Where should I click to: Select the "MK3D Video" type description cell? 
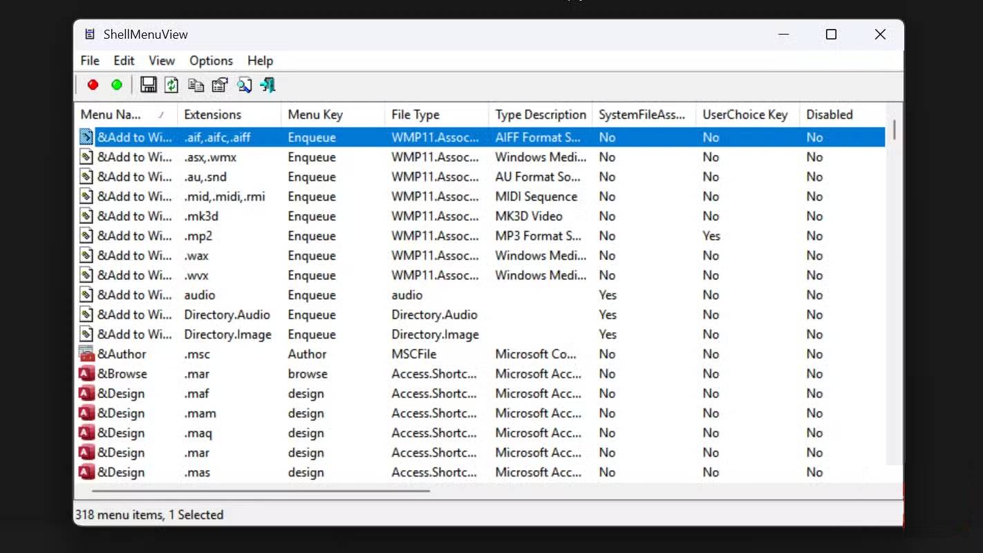coord(529,216)
